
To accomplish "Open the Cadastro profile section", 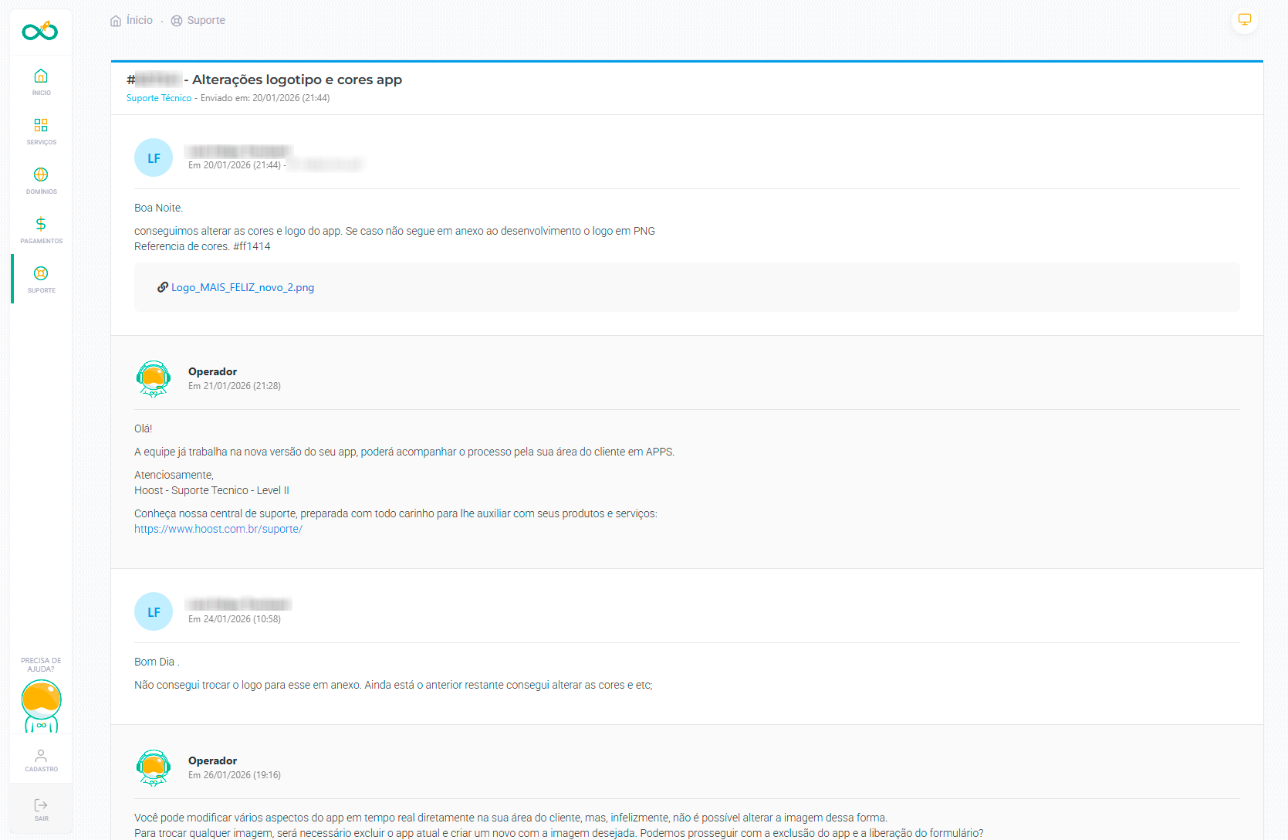I will point(41,759).
